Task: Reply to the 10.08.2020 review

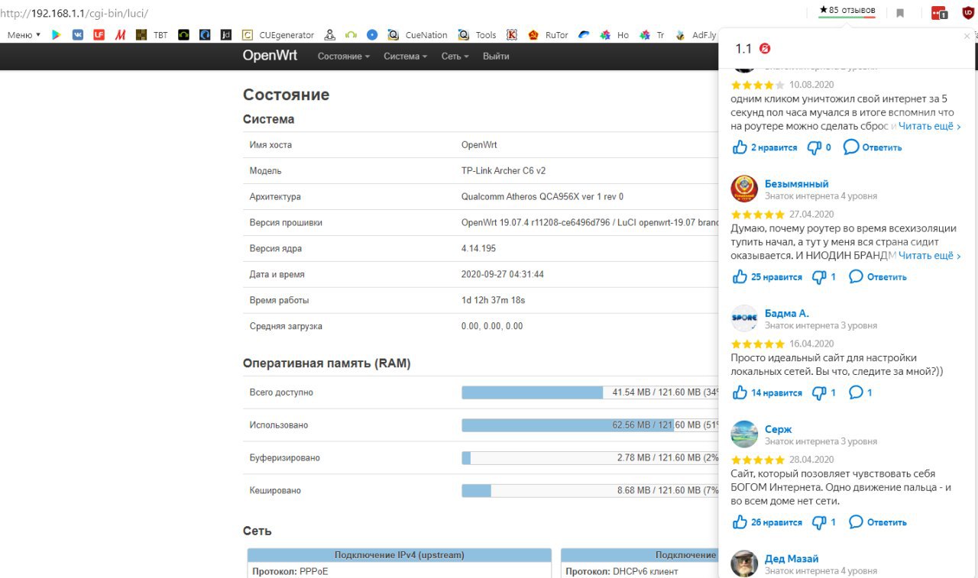Action: (873, 147)
